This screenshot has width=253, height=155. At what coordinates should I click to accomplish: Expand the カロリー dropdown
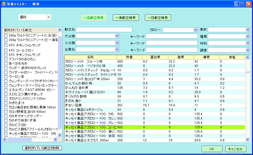pos(196,30)
